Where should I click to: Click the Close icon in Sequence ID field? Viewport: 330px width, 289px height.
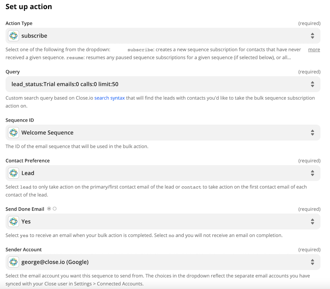coord(13,132)
